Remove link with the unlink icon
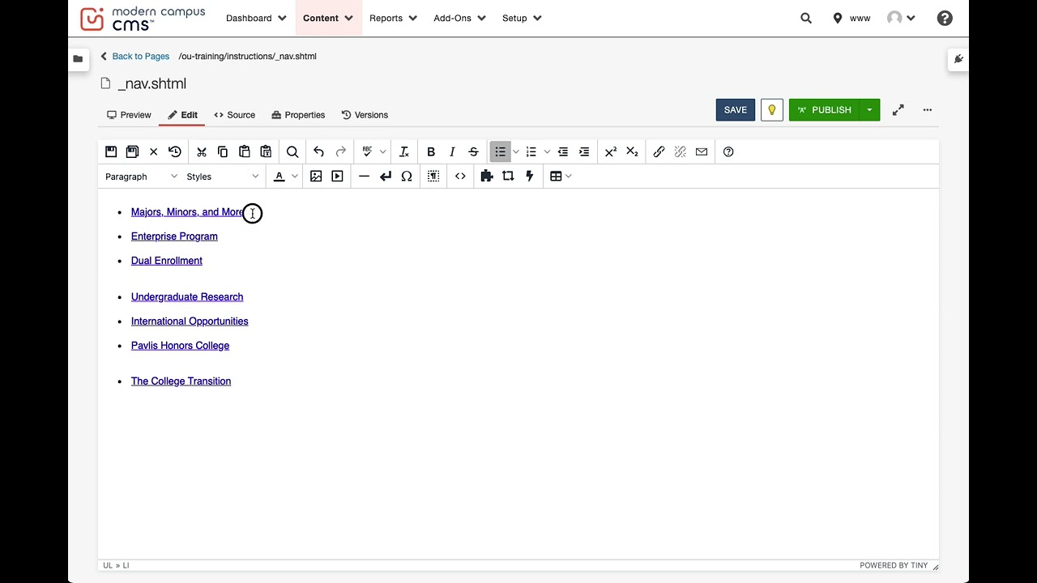 [x=680, y=151]
